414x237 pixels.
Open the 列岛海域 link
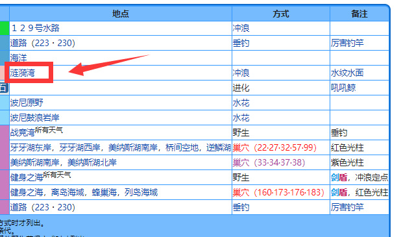coord(141,192)
